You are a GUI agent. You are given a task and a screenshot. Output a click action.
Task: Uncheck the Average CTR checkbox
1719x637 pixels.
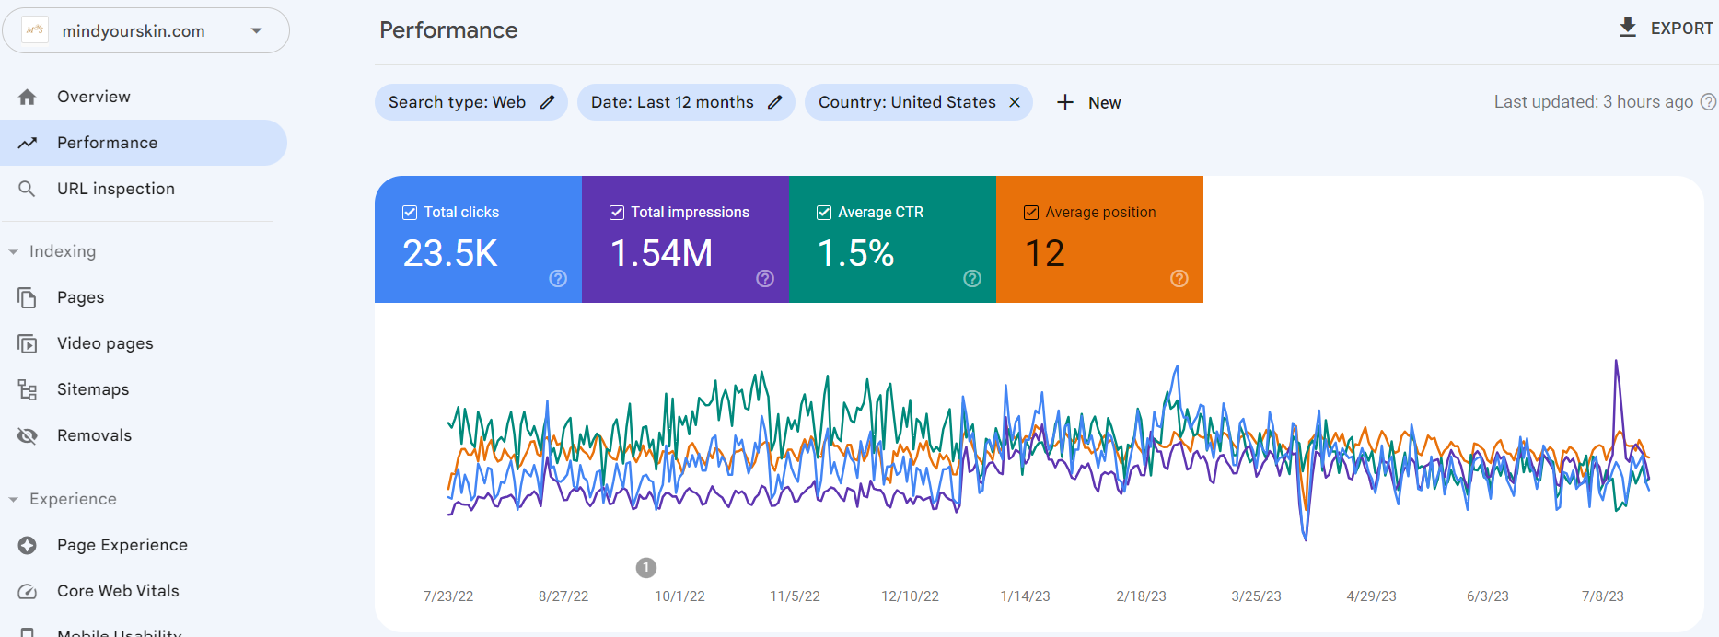824,213
